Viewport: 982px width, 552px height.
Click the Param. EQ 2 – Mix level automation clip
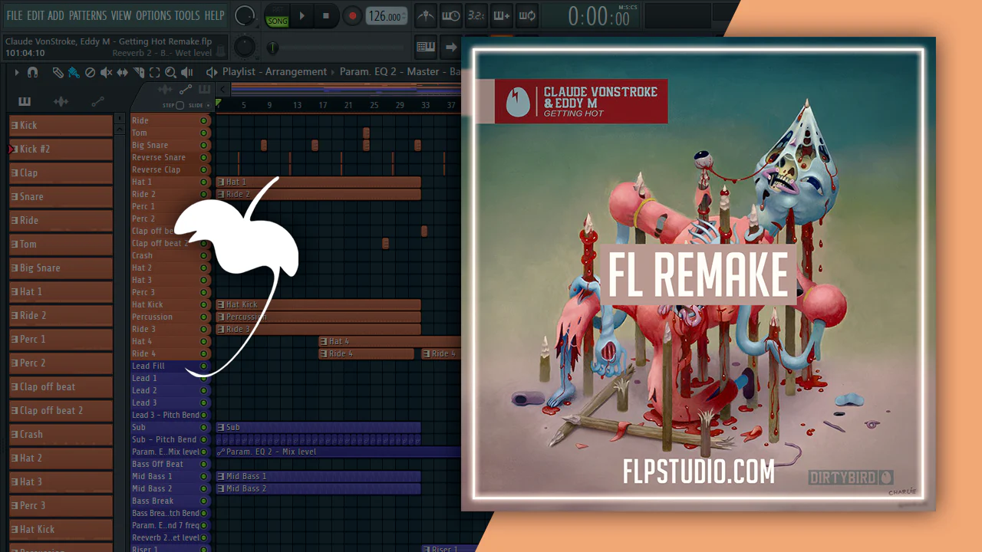338,452
